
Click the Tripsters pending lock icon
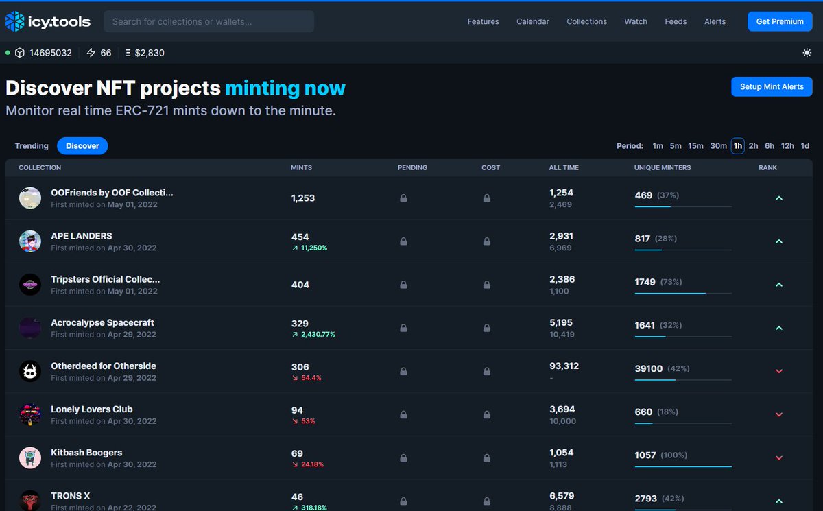pyautogui.click(x=403, y=285)
